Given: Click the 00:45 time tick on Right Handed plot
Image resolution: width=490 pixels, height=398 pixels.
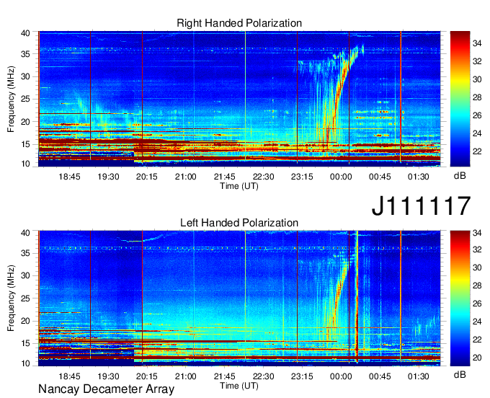Looking at the screenshot, I should 380,177.
